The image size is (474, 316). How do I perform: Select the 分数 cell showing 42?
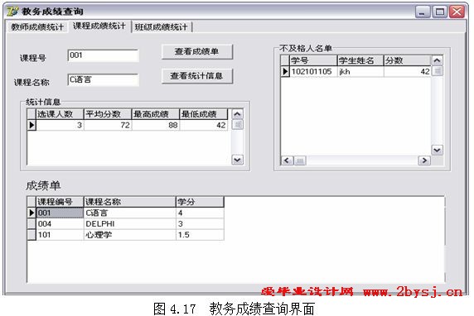click(x=408, y=71)
